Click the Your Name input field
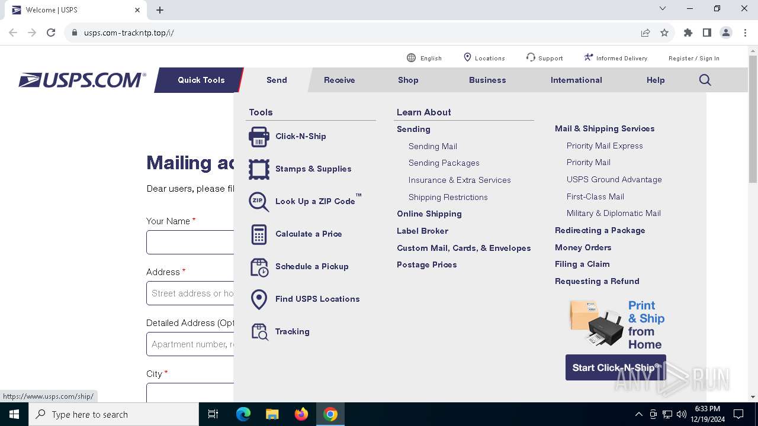The height and width of the screenshot is (426, 758). [x=190, y=243]
